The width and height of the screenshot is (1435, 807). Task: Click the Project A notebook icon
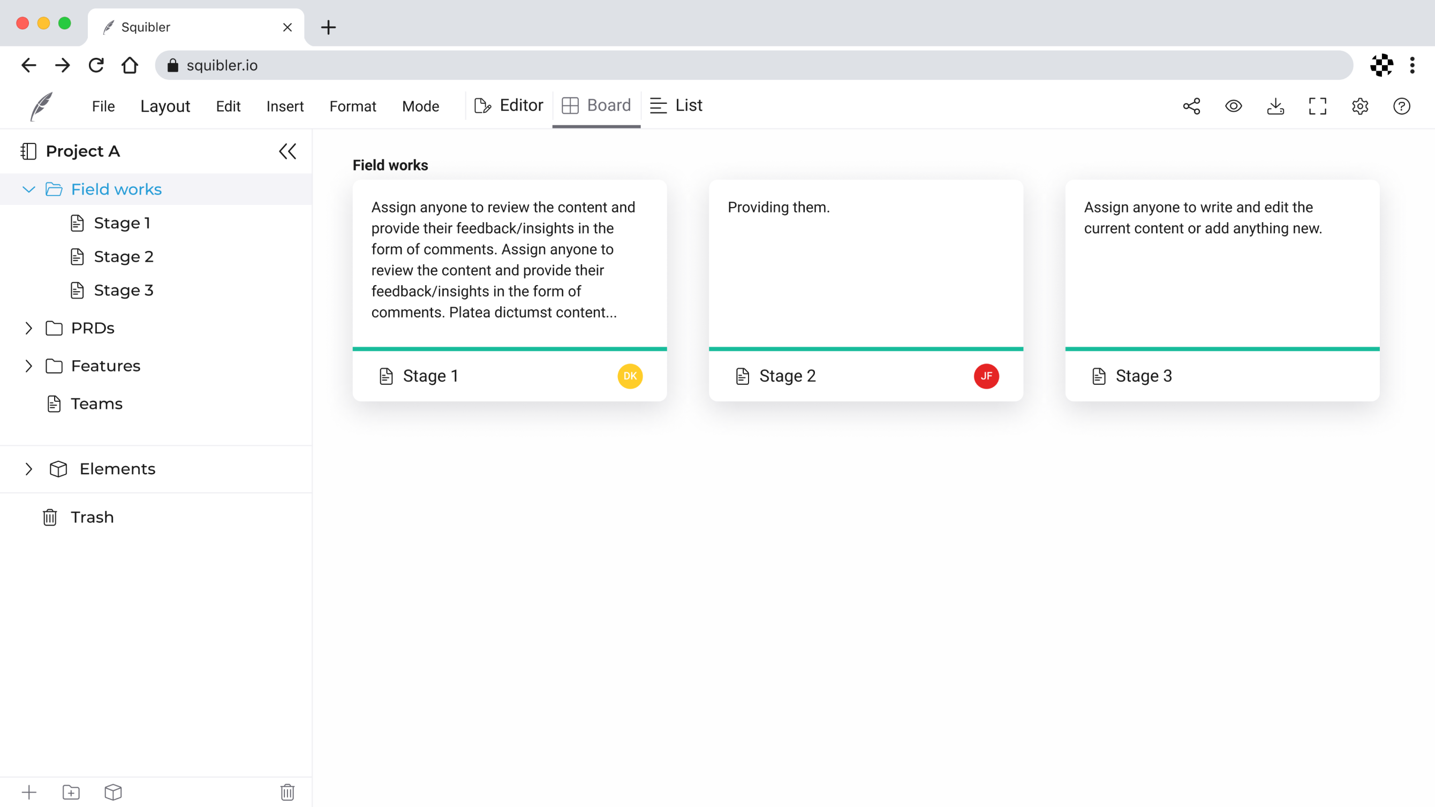[x=28, y=151]
